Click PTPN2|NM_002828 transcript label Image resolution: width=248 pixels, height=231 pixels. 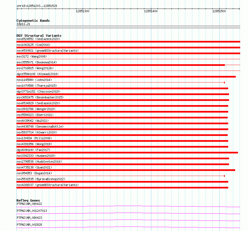click(29, 225)
